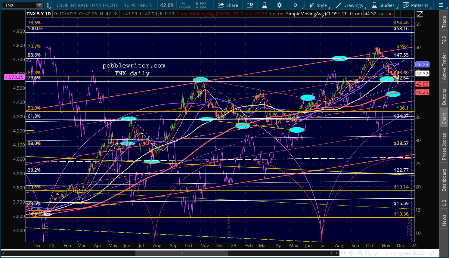This screenshot has height=258, width=449.
Task: Click the 100.0% Fibonacci label
Action: point(36,29)
